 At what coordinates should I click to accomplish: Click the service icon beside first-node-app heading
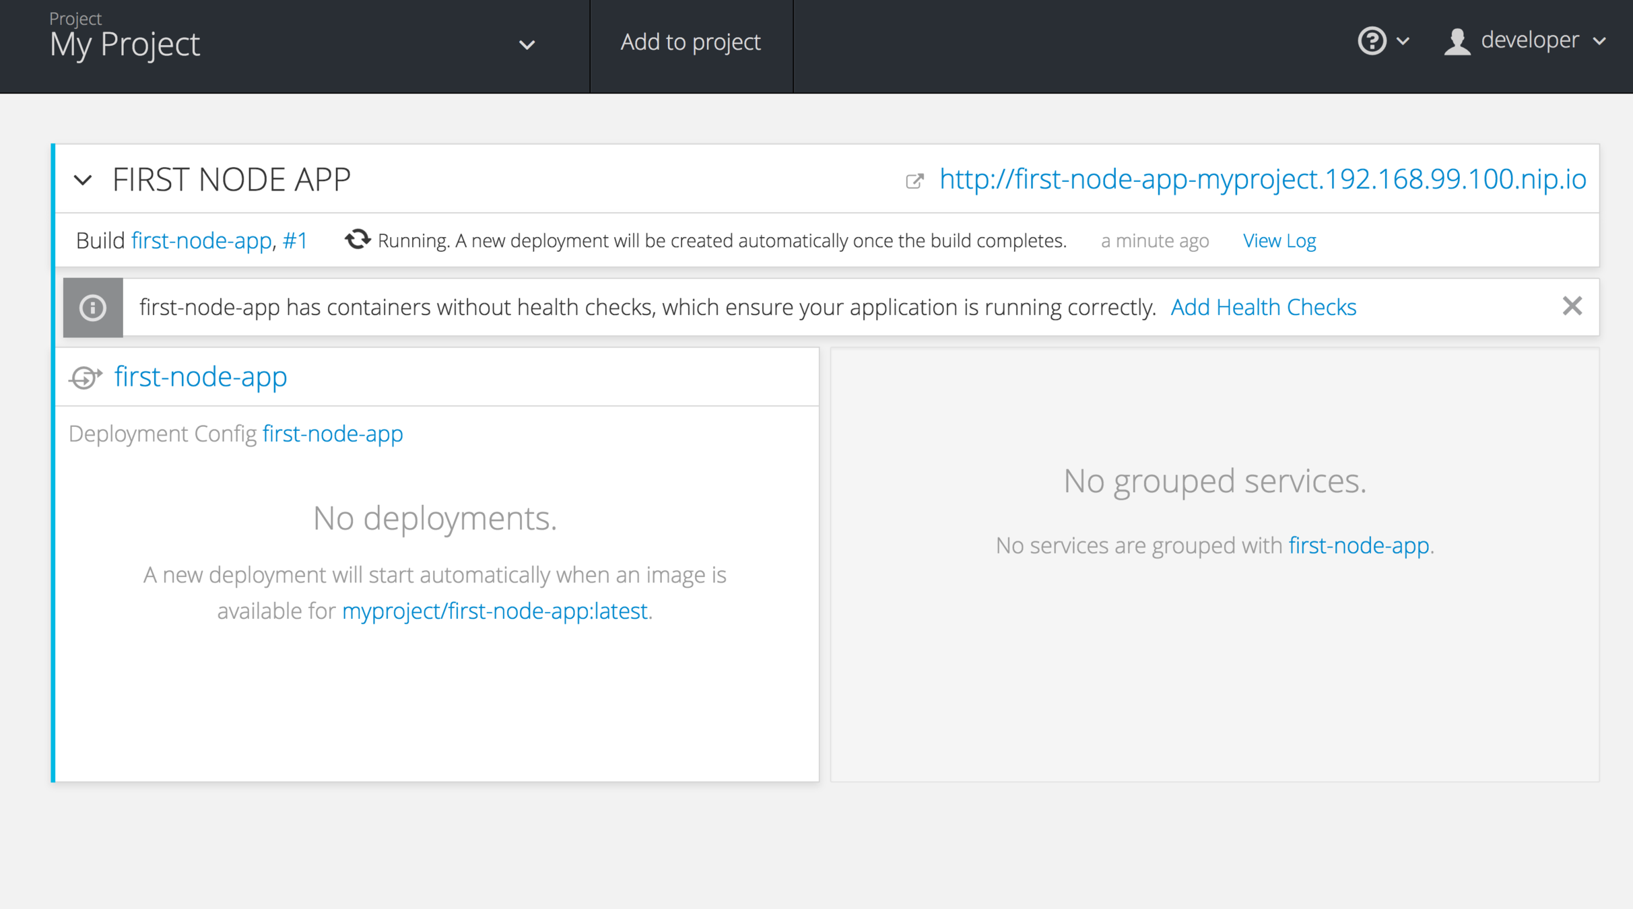(x=86, y=377)
